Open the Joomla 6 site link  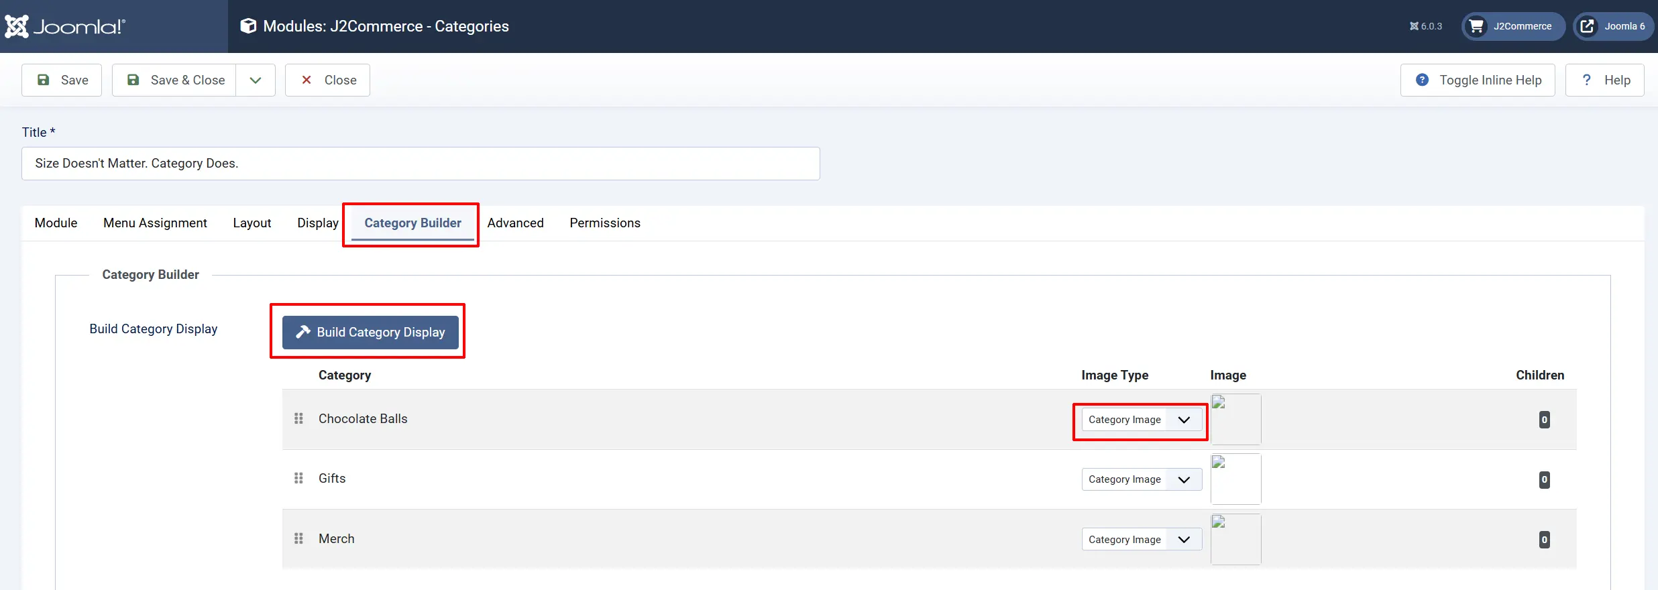click(x=1613, y=26)
